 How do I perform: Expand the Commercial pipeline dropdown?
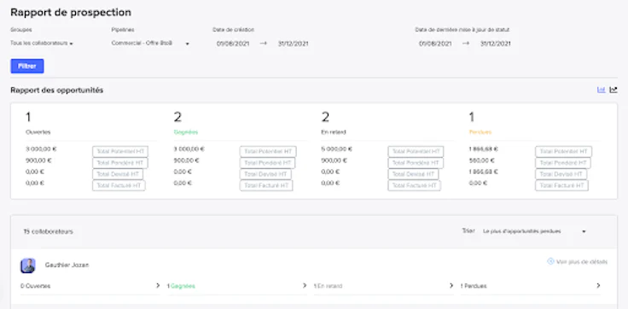(150, 44)
